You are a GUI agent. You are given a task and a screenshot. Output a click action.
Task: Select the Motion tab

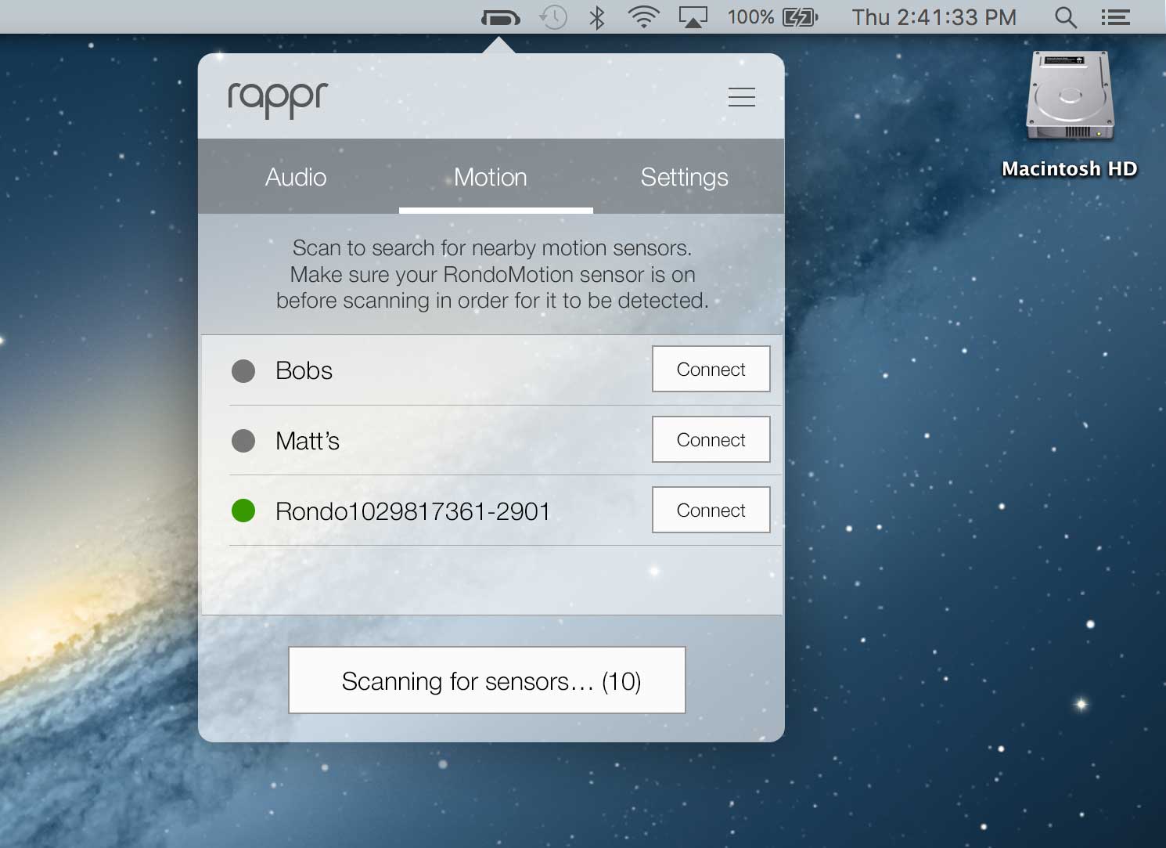[491, 178]
